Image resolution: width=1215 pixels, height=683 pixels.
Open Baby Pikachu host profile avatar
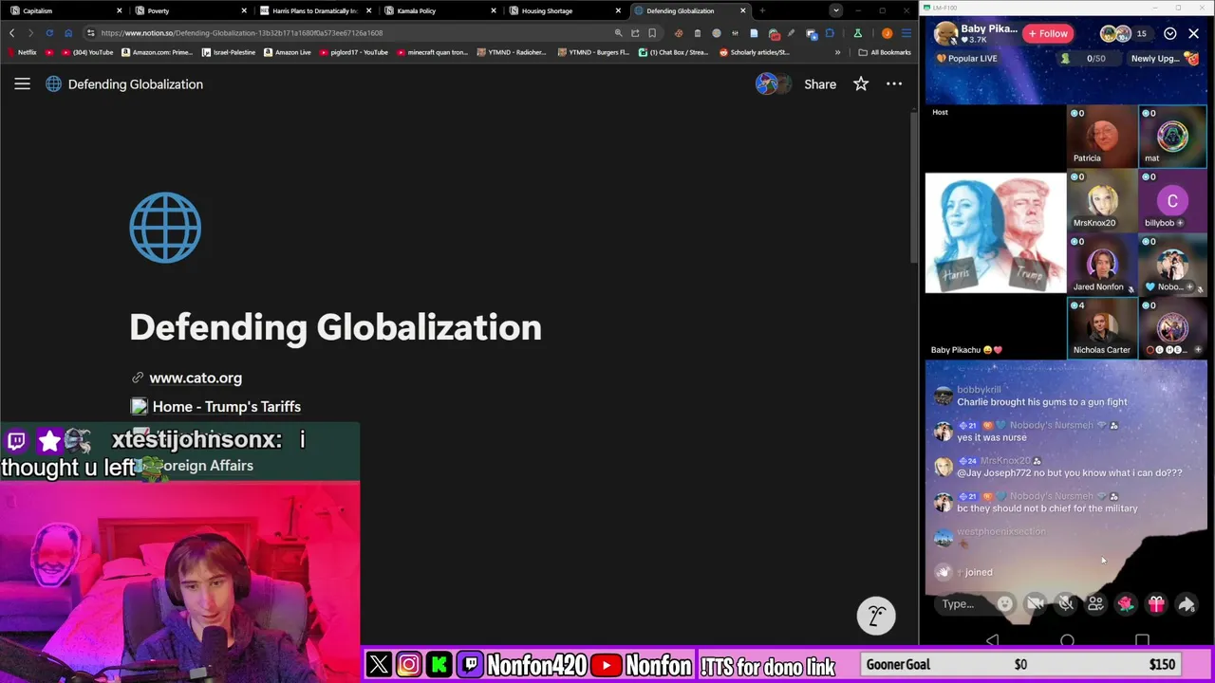[945, 34]
